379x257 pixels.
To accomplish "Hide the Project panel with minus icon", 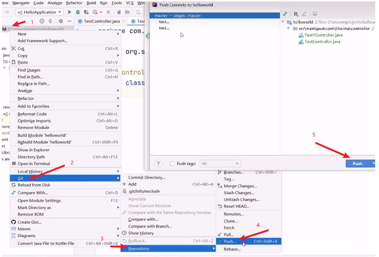I will [70, 21].
